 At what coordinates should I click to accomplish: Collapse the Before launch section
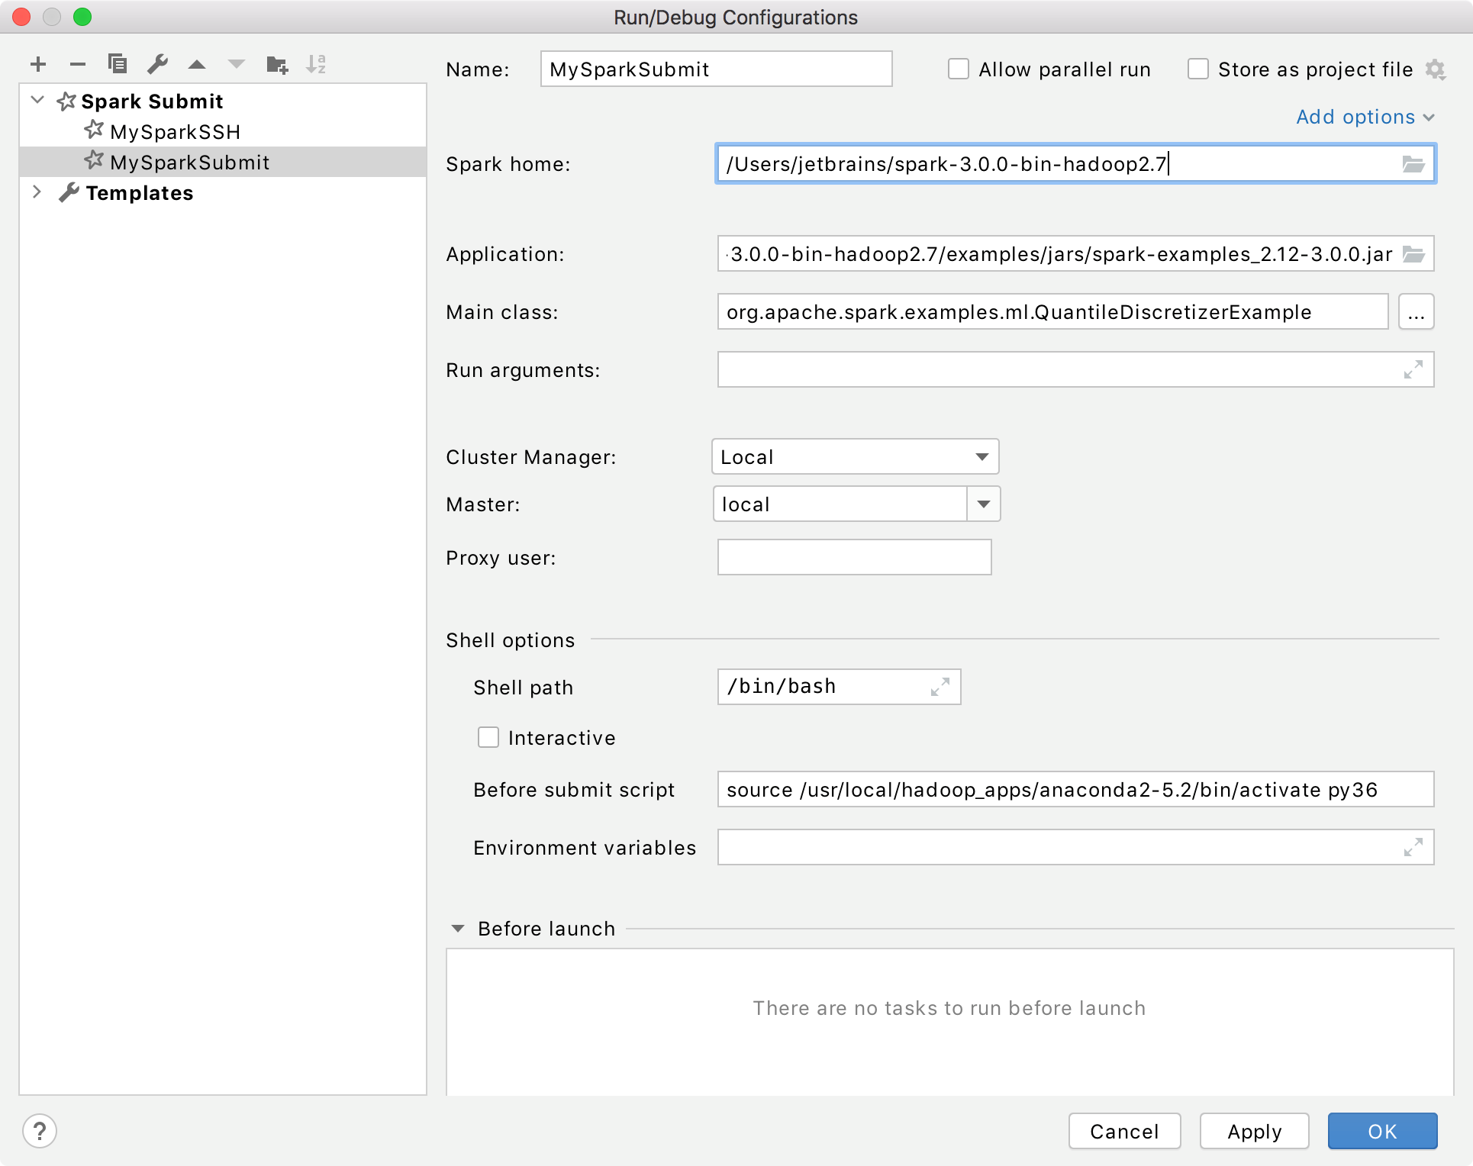pyautogui.click(x=458, y=928)
